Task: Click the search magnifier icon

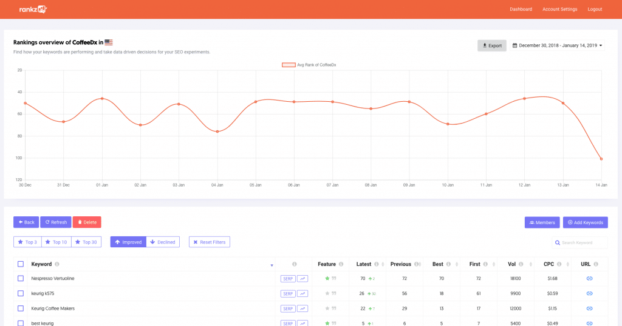Action: coord(558,242)
